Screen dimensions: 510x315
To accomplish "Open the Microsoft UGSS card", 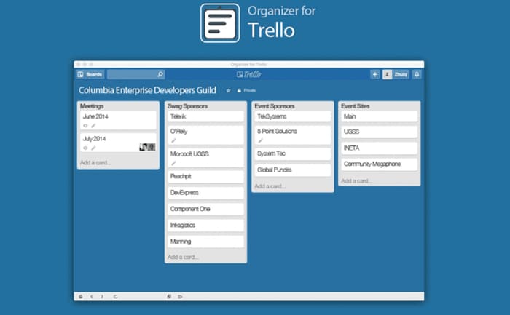I will pyautogui.click(x=205, y=157).
